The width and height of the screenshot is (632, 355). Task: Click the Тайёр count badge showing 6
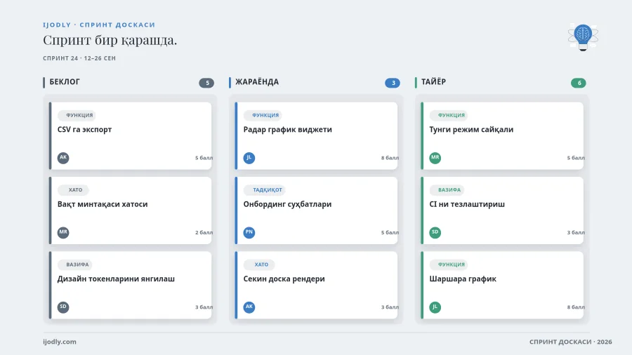(x=579, y=83)
